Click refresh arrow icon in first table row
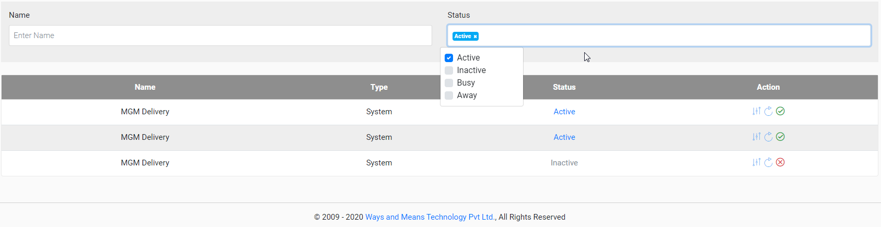Screen dimensions: 881x227 [768, 111]
